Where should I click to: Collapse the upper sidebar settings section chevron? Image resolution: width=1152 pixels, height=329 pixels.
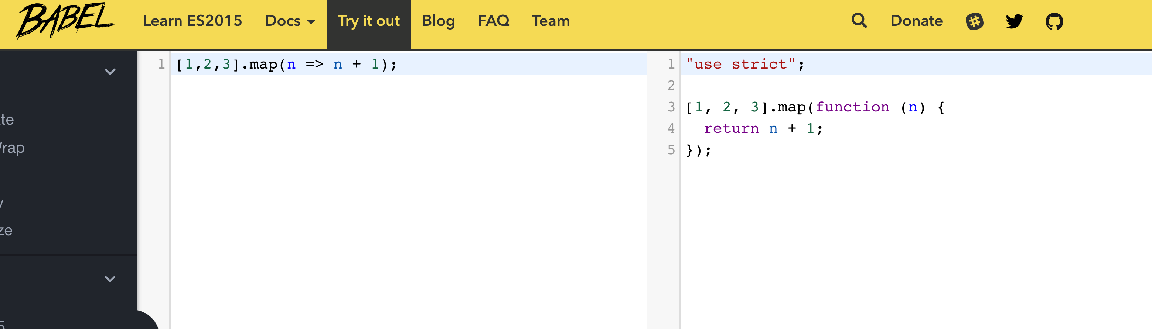(110, 72)
